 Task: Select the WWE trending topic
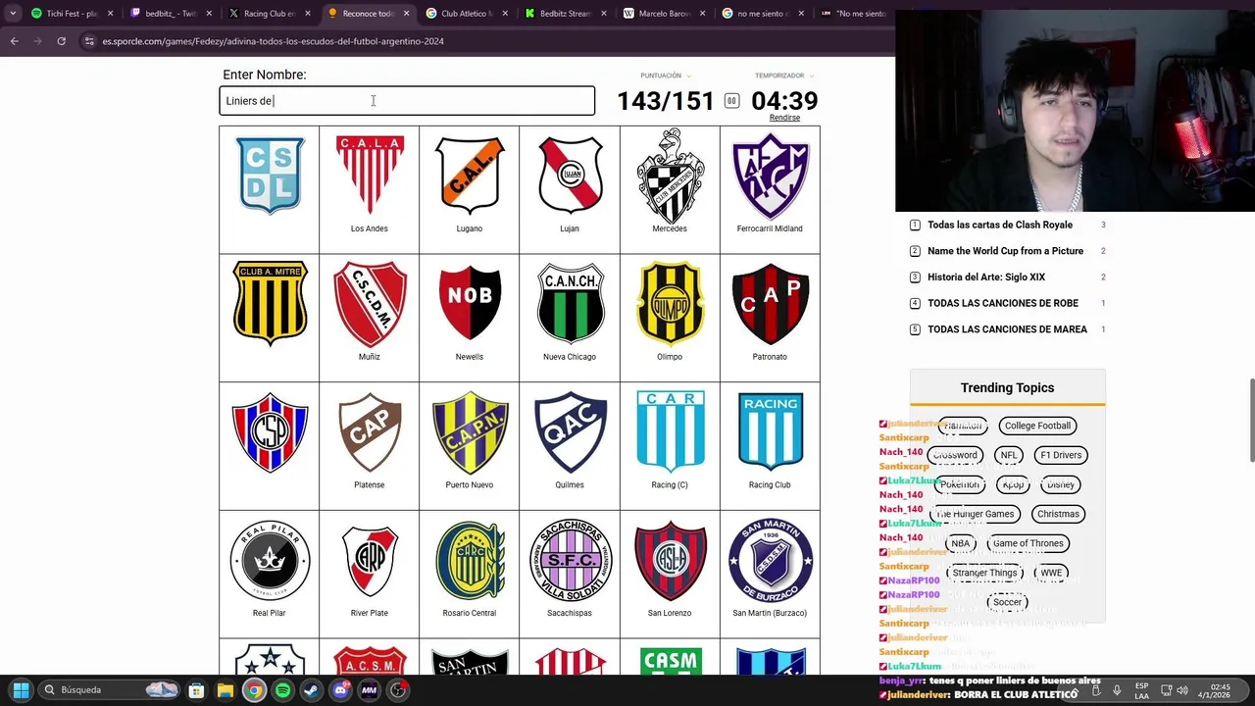(1051, 573)
